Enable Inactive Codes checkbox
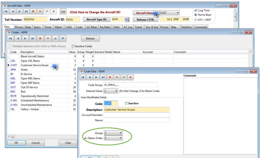This screenshot has width=260, height=158. pos(73,46)
